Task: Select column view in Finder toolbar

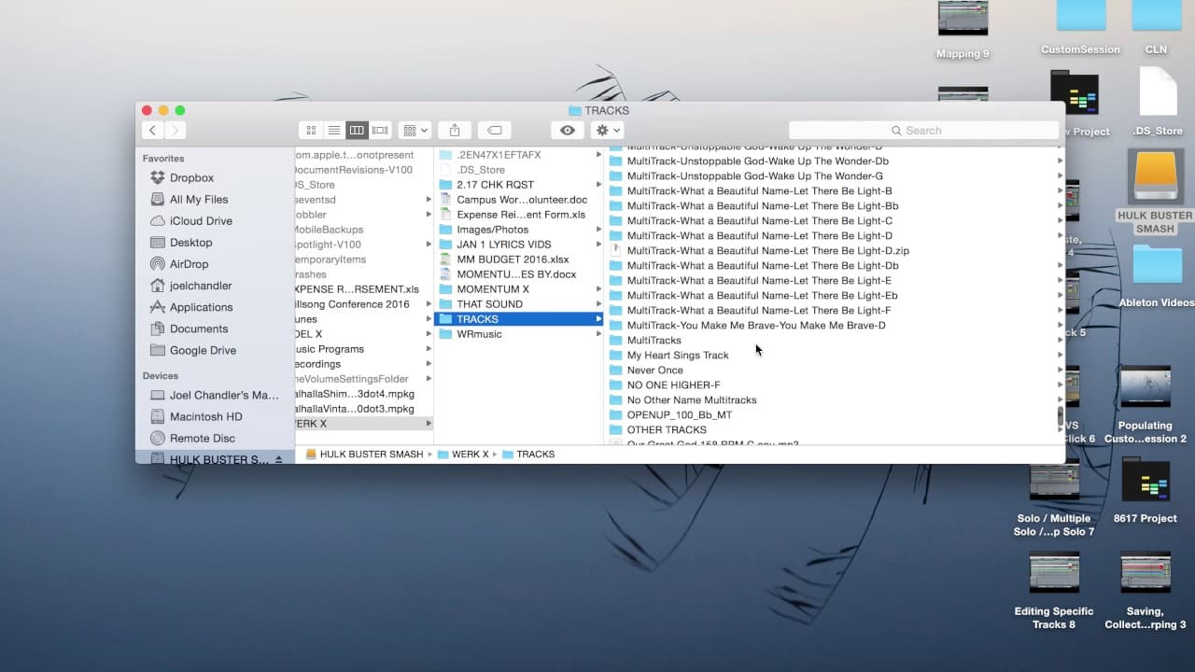Action: point(356,131)
